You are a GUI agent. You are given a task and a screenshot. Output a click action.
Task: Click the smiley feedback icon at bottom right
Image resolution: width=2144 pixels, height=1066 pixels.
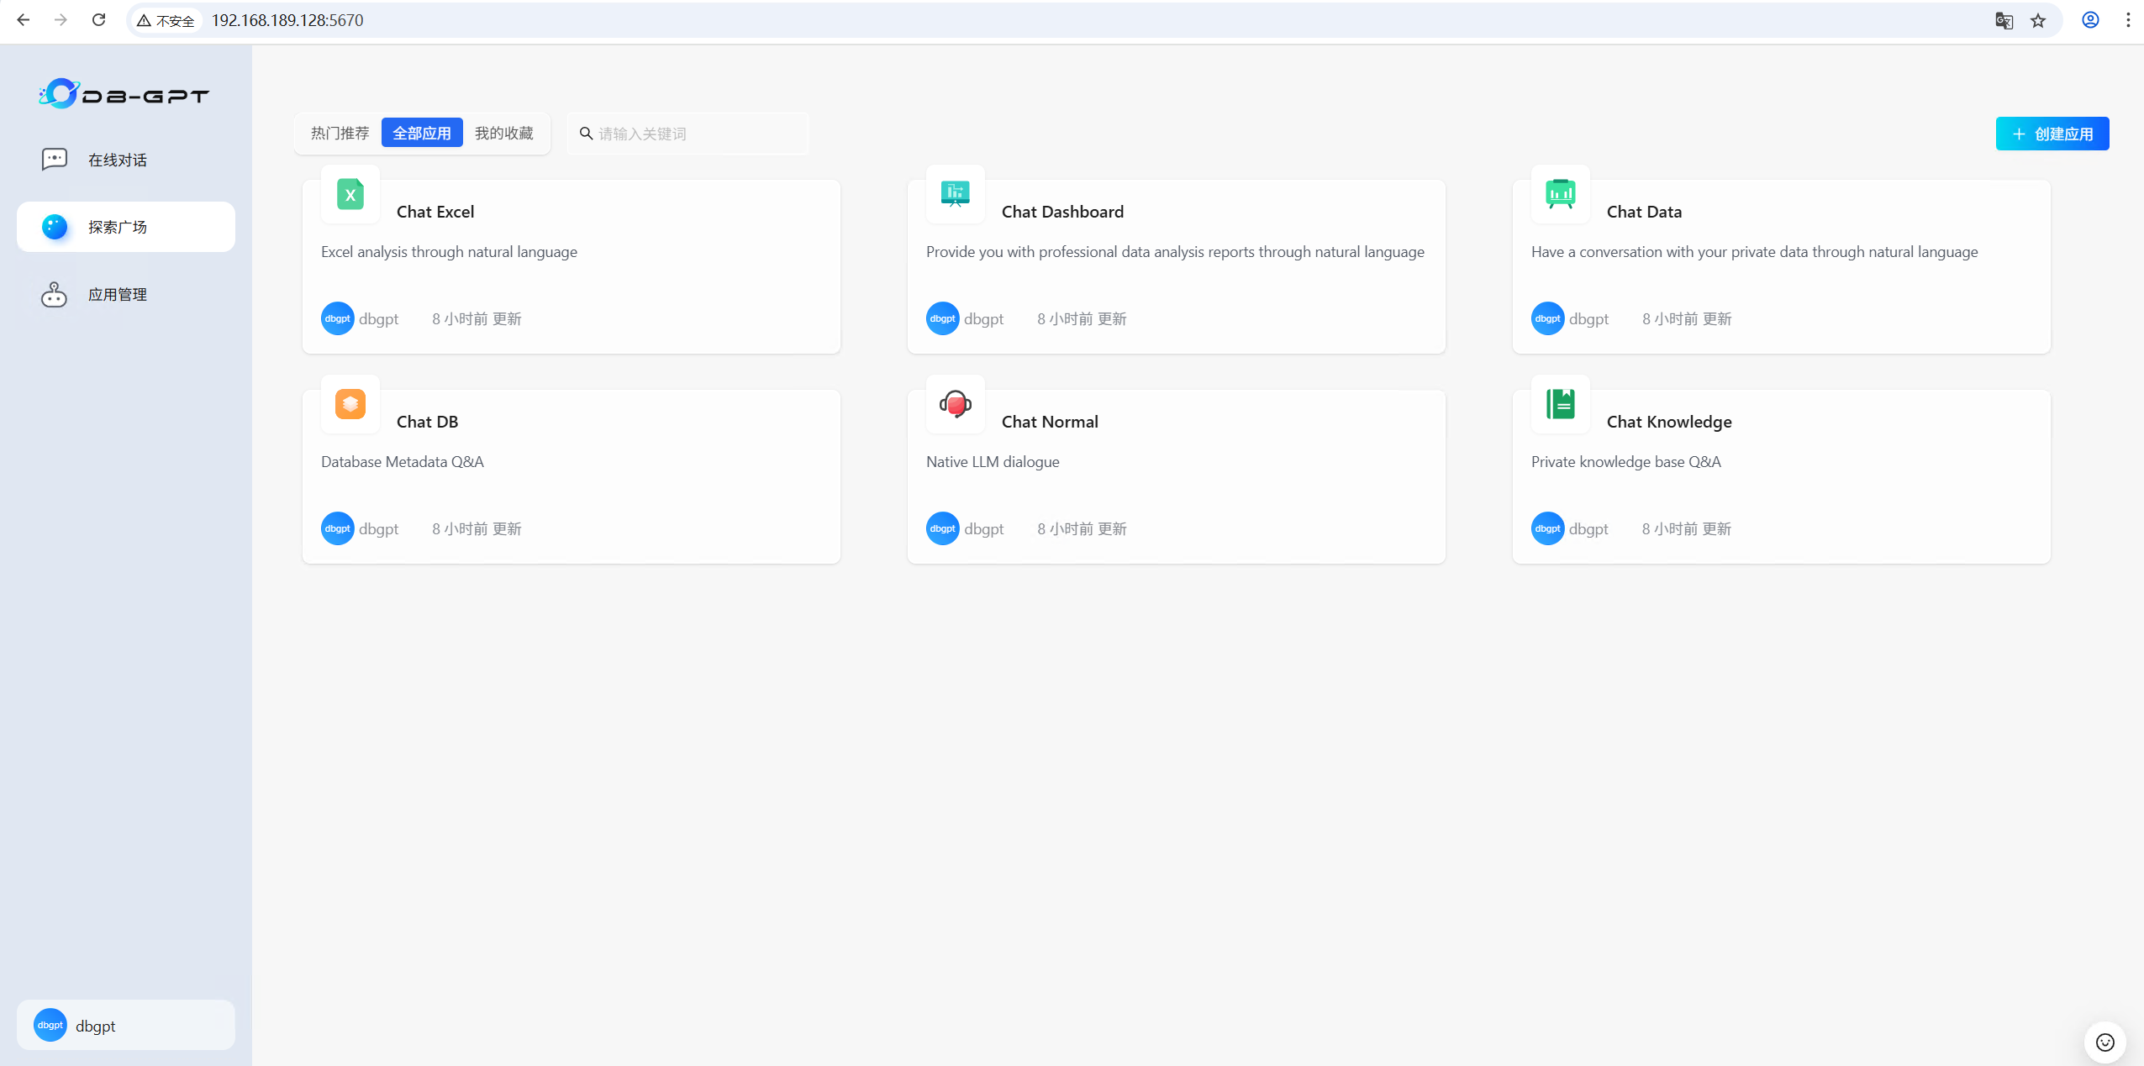pyautogui.click(x=2104, y=1042)
